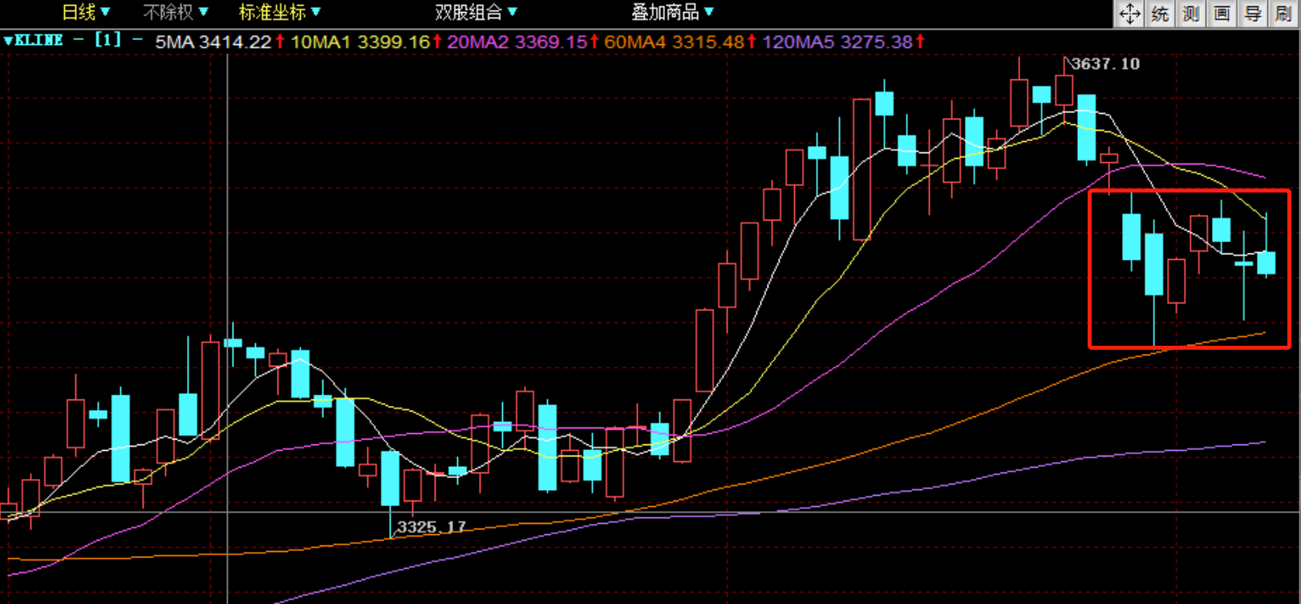Click the 3637.10 high price label
The height and width of the screenshot is (604, 1301).
1105,63
